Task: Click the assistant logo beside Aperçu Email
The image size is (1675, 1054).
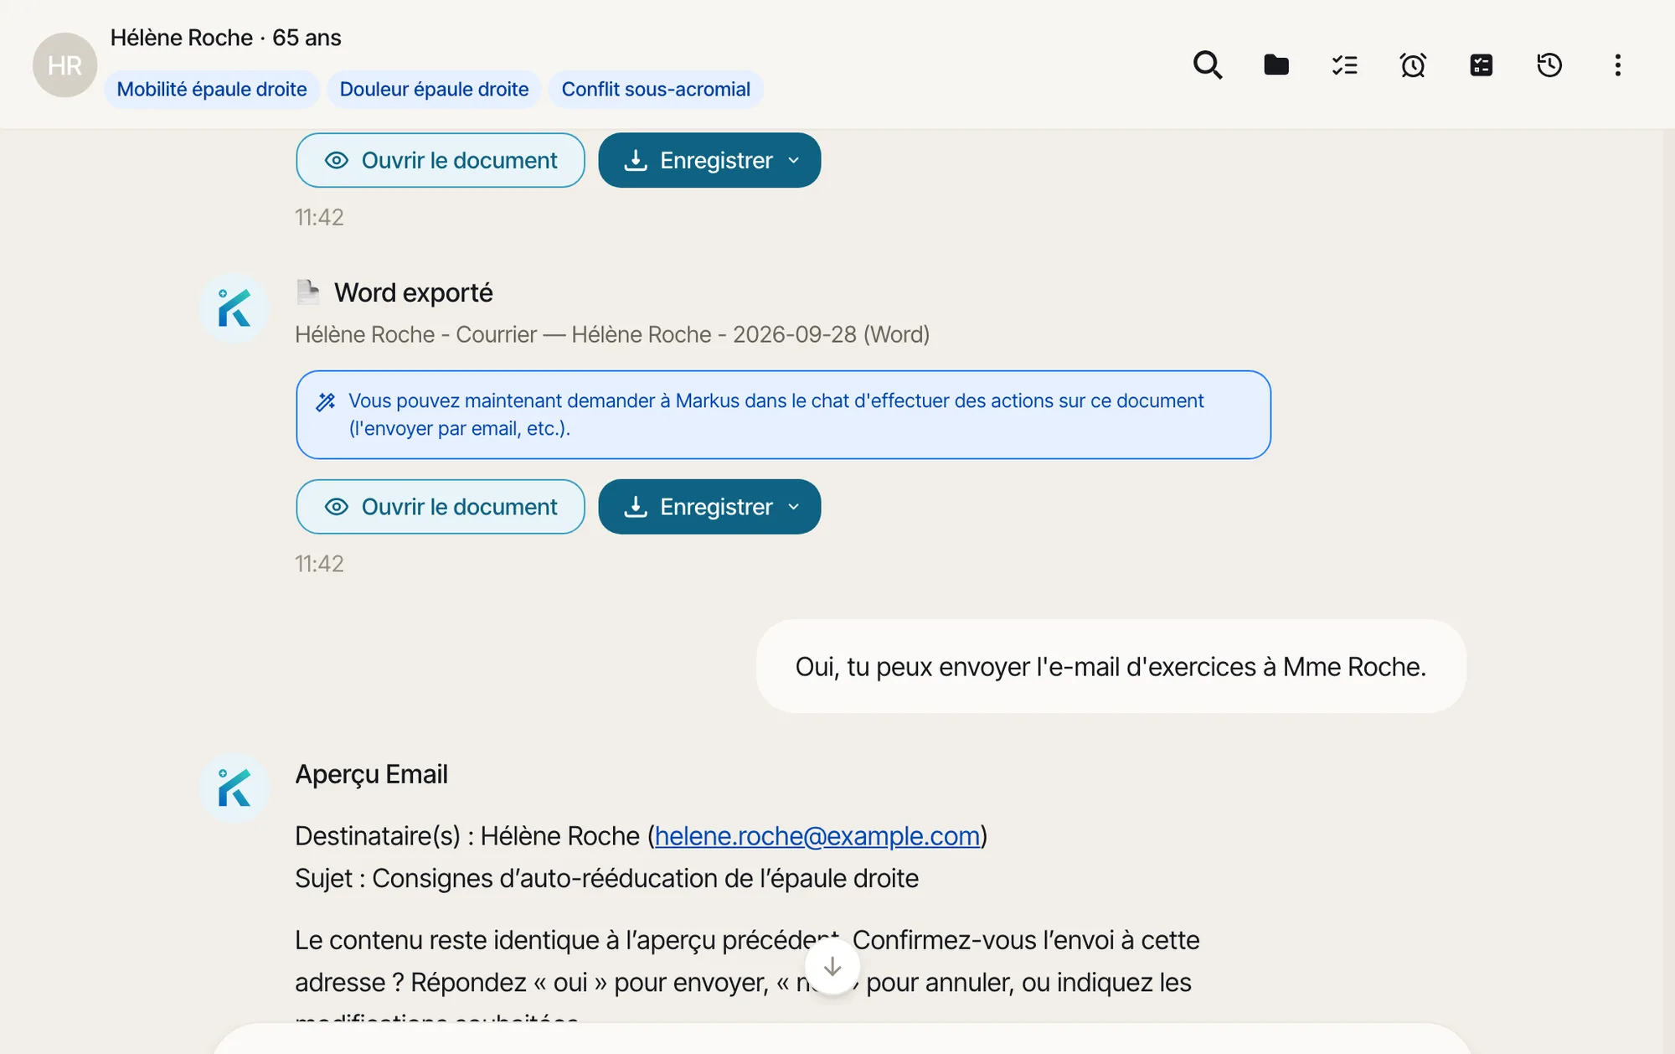Action: point(234,788)
